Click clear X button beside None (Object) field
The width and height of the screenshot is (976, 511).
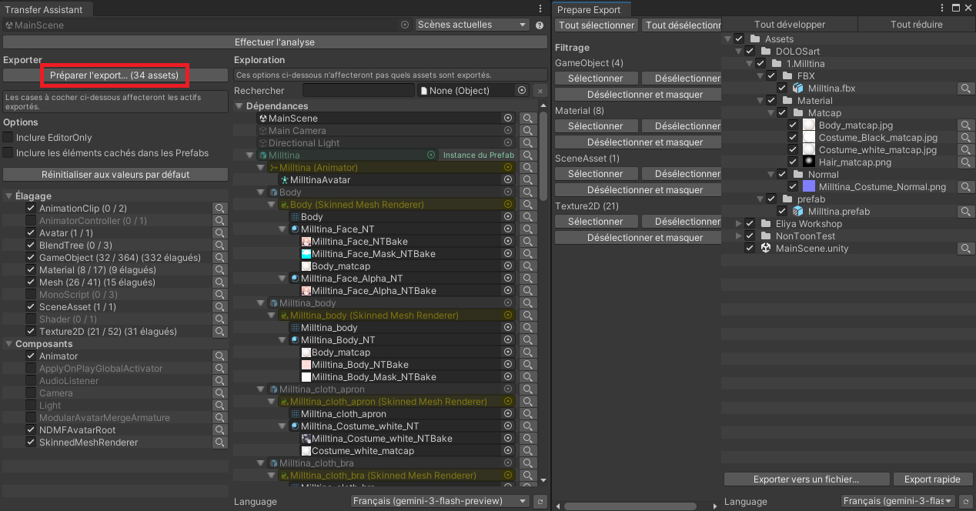[x=540, y=91]
